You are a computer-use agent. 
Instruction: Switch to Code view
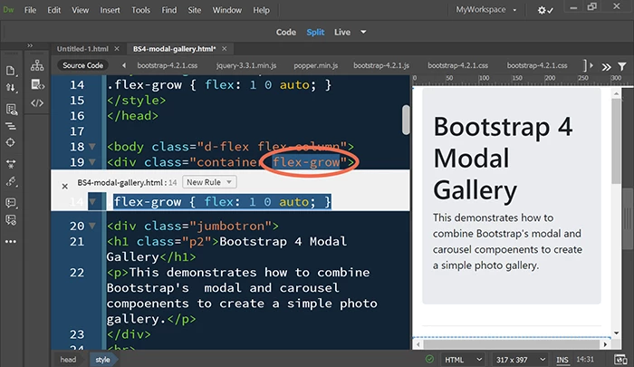(x=286, y=32)
